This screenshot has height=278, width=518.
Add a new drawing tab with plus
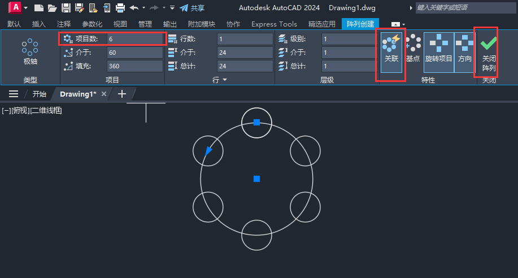121,94
